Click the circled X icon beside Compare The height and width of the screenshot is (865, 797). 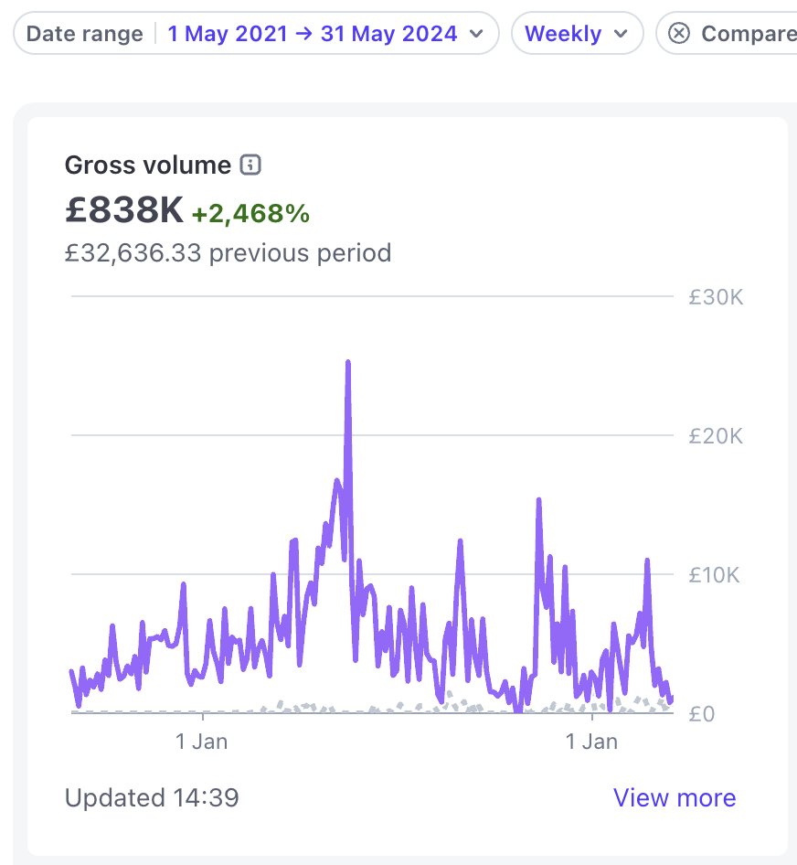(678, 34)
